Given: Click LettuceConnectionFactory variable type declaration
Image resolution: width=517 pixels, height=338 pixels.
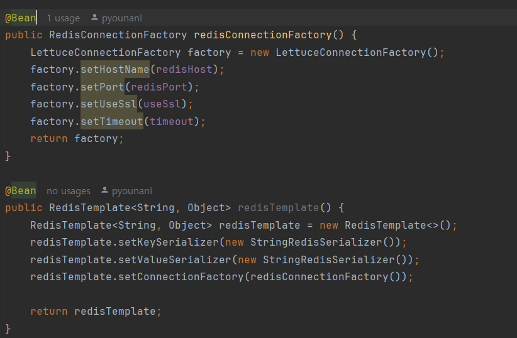Looking at the screenshot, I should click(106, 52).
